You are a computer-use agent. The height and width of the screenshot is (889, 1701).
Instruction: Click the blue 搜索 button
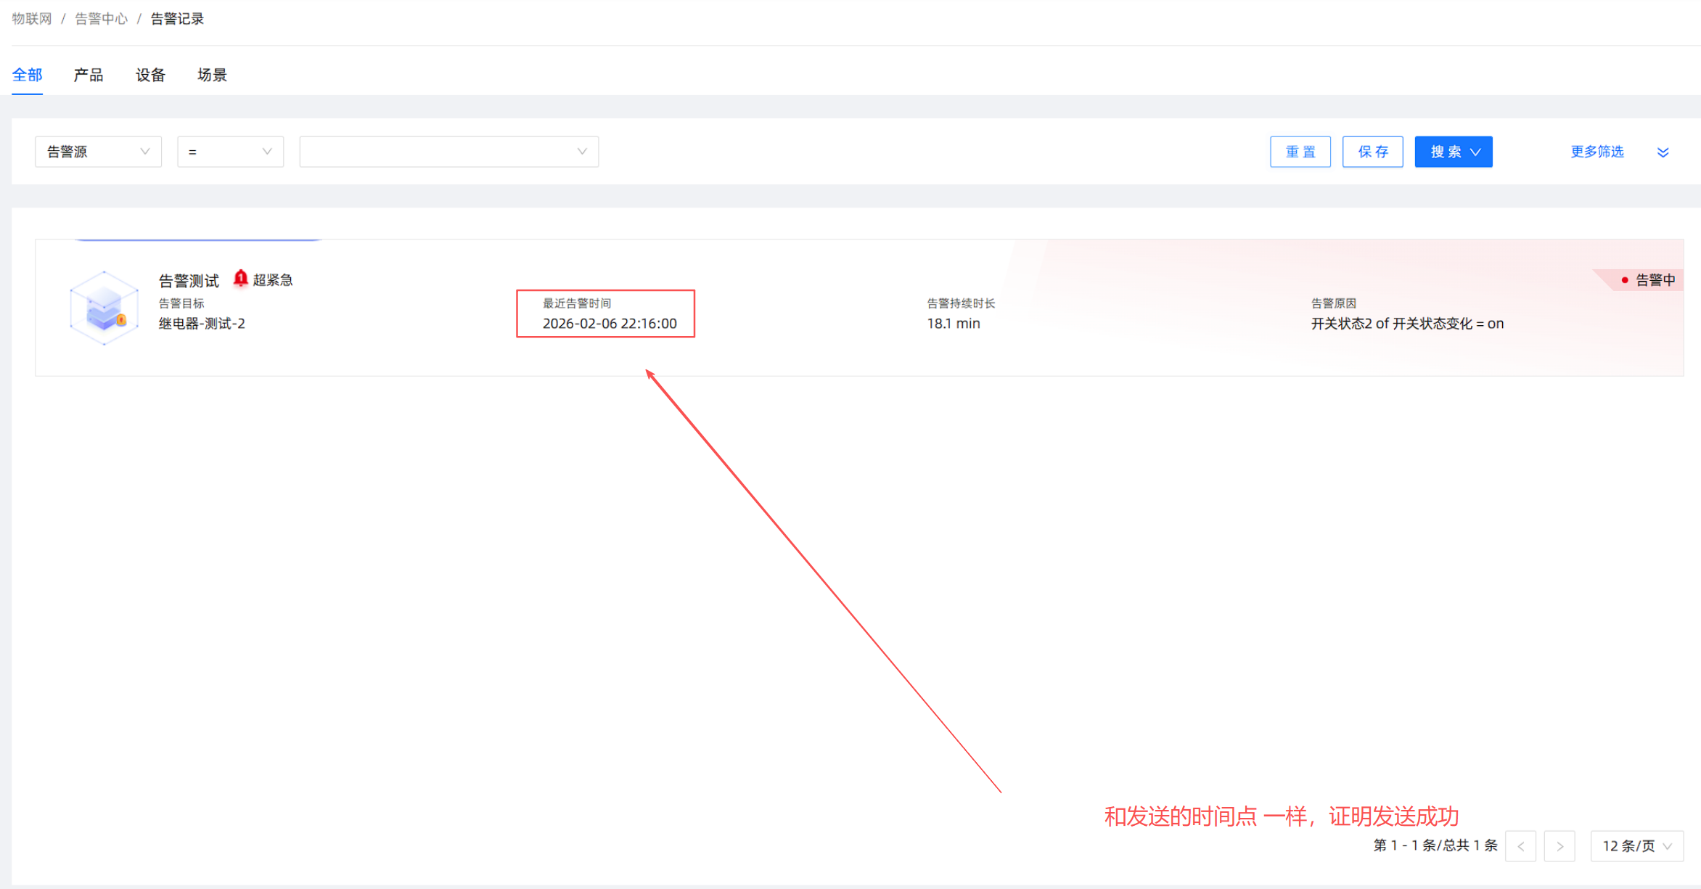coord(1446,152)
